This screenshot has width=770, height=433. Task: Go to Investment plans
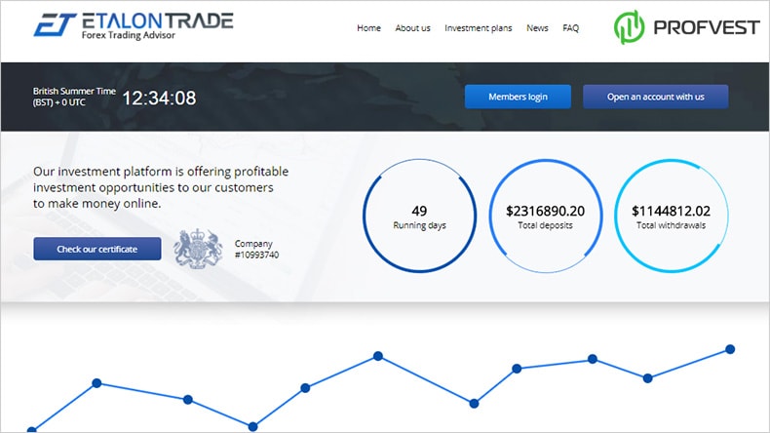pos(479,28)
